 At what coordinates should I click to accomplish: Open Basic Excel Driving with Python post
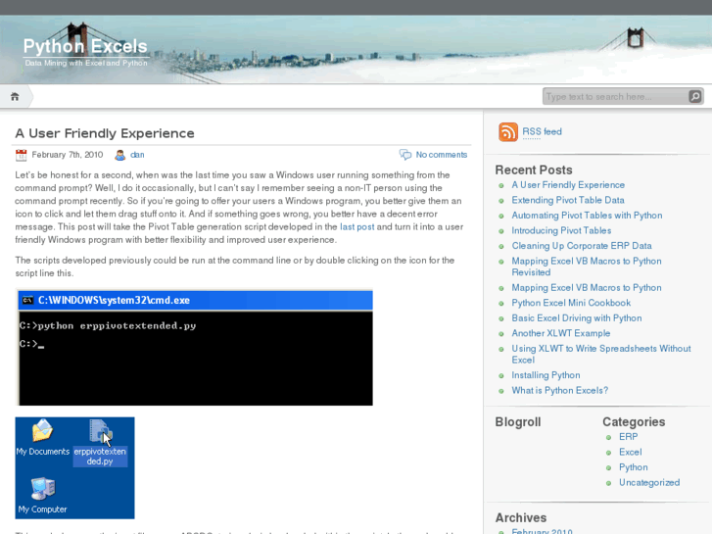tap(577, 318)
